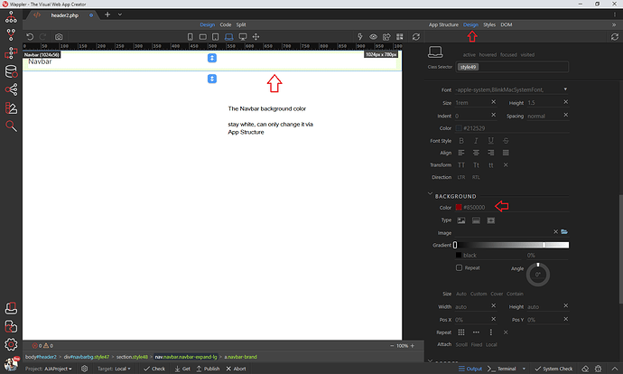Open the App Structure panel tab
This screenshot has height=374, width=623.
[x=443, y=24]
